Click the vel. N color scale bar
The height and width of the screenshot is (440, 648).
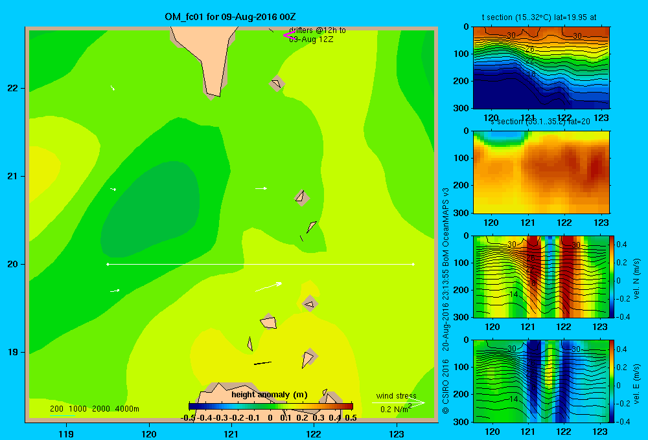(612, 276)
